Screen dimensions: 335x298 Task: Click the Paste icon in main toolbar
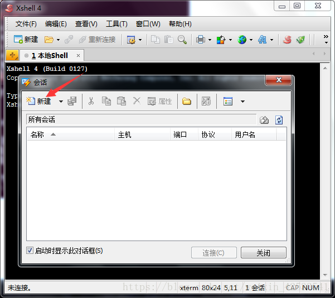tap(168, 40)
